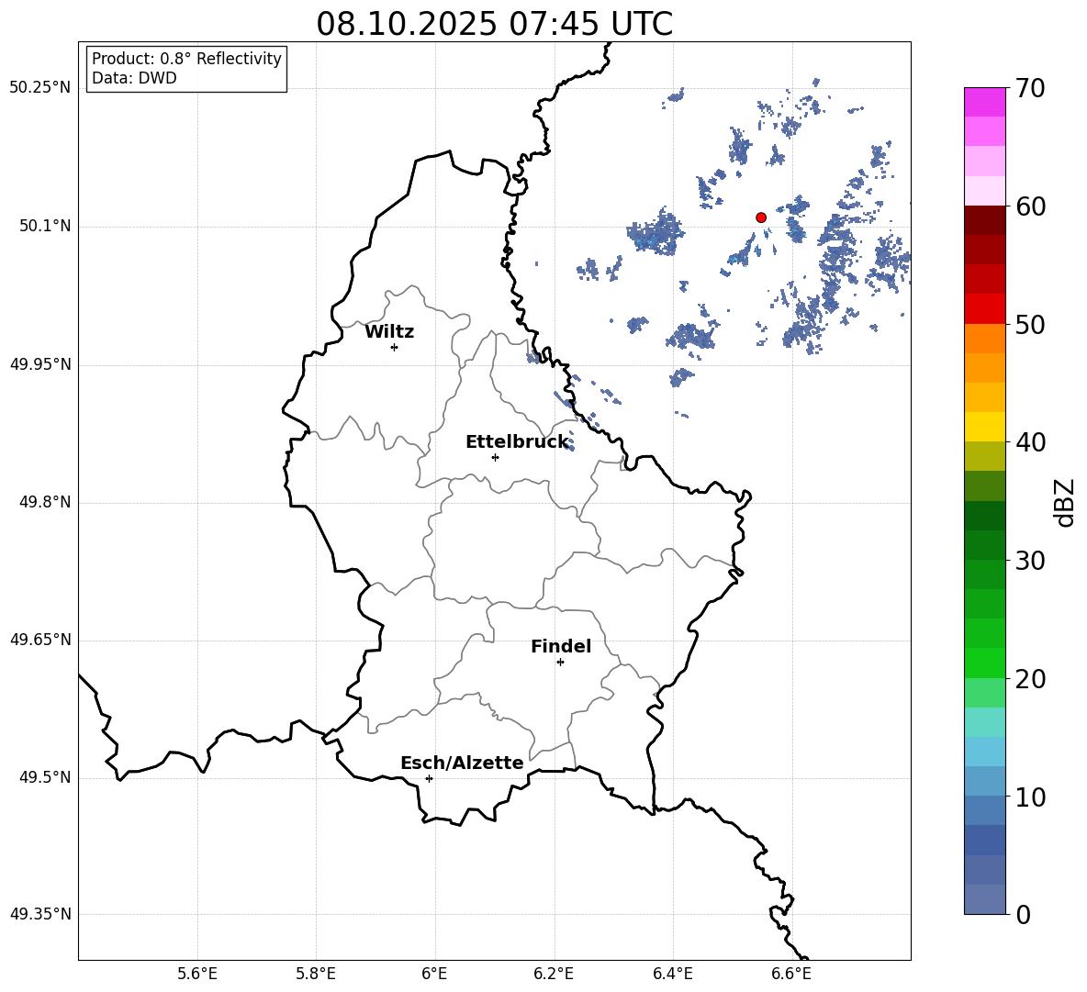Click the Data: DWD text
Screen dimensions: 1087x992
coord(134,78)
